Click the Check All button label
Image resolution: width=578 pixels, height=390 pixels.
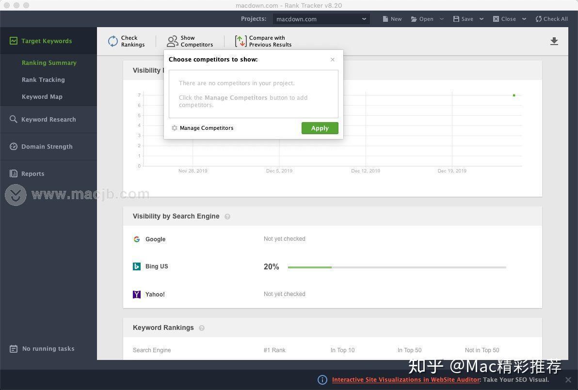click(556, 19)
